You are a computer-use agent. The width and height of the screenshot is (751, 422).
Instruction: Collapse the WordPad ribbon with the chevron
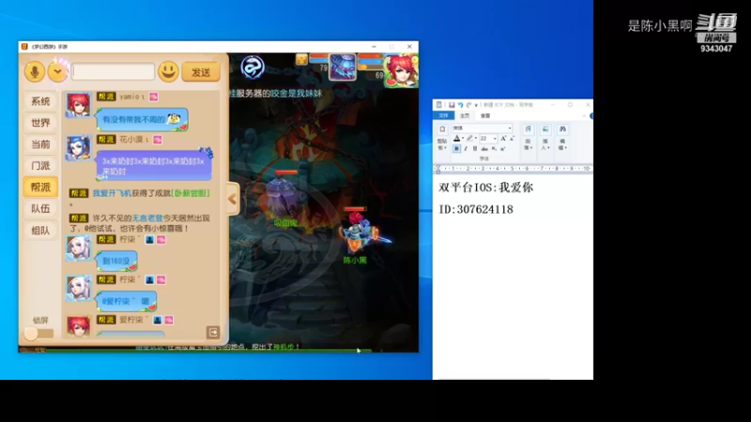[584, 115]
